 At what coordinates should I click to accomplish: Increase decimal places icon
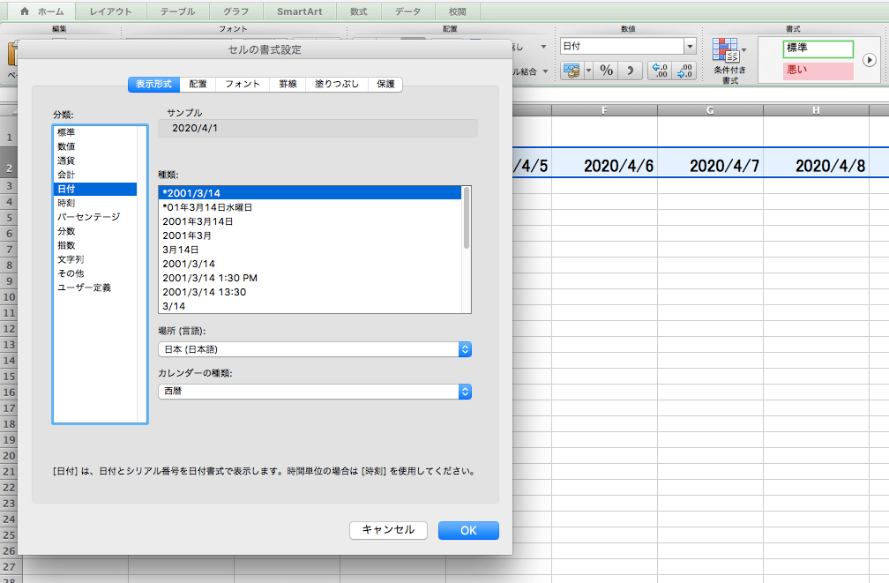(660, 71)
